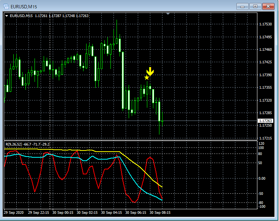
Task: Click the 30 Sep 02:15 time label
Action: (x=87, y=213)
